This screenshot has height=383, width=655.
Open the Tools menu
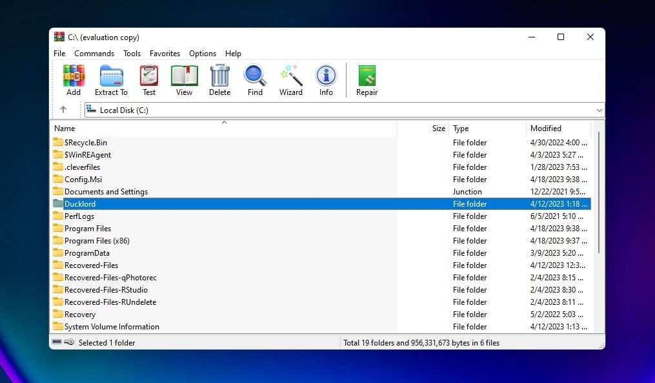(x=132, y=54)
